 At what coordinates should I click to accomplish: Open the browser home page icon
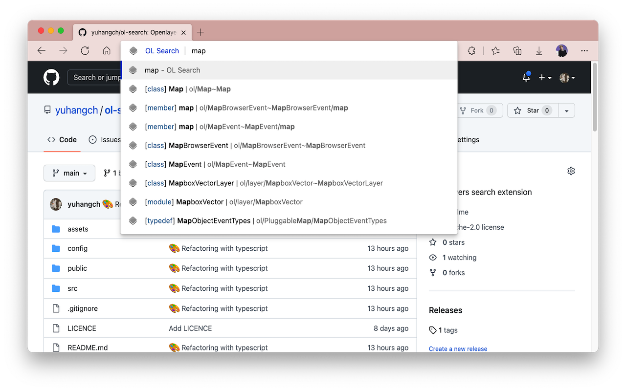click(x=107, y=51)
